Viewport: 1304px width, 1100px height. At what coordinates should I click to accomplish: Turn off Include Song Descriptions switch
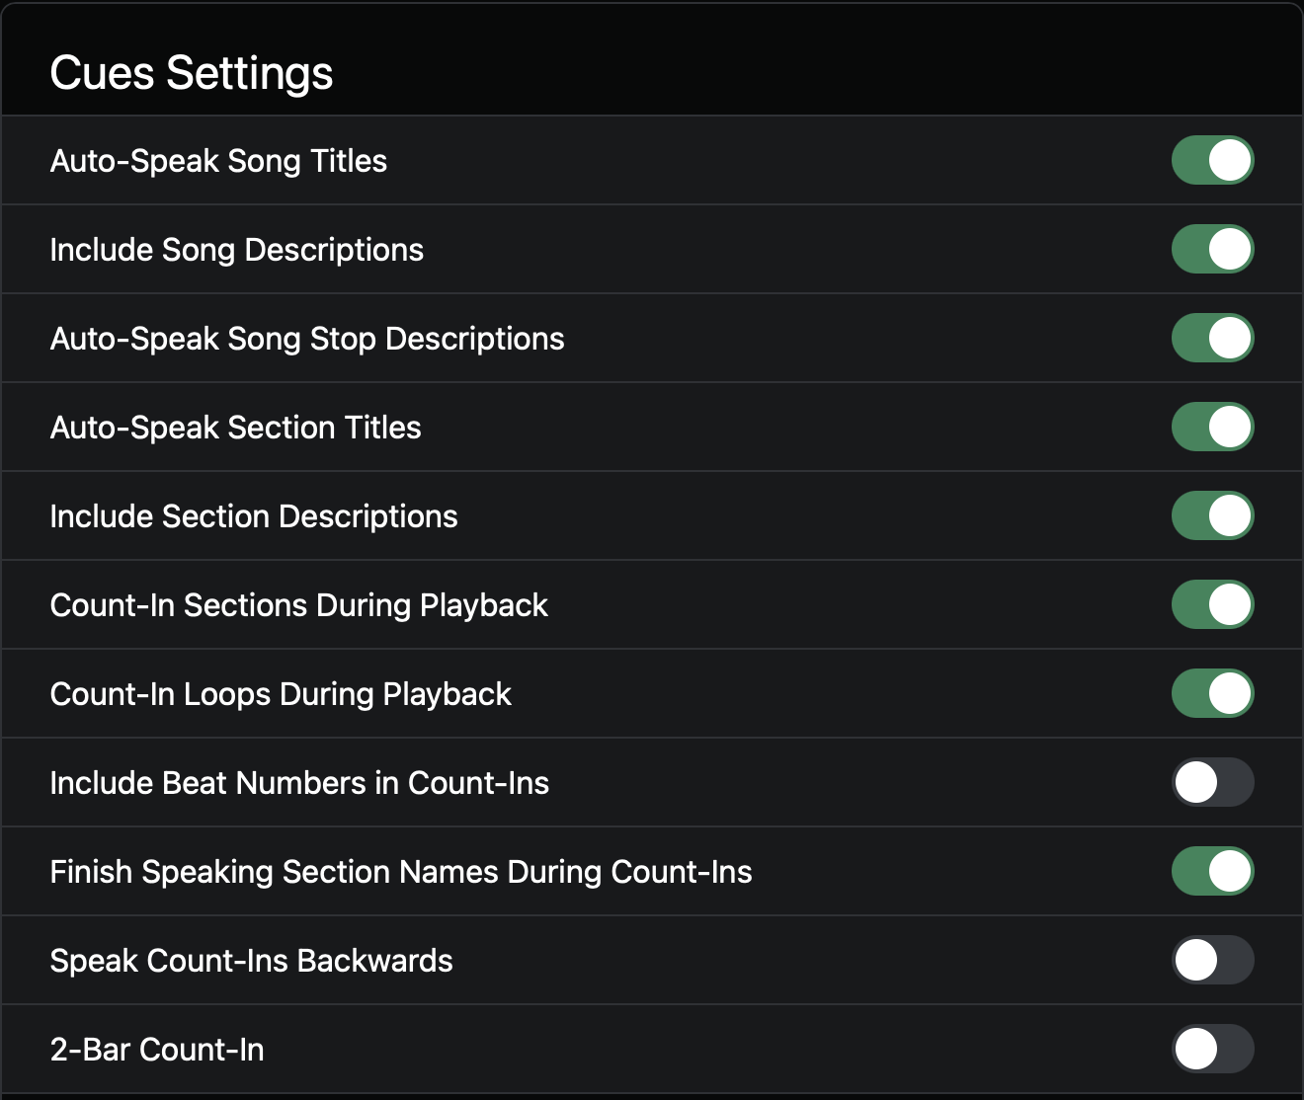[x=1212, y=249]
